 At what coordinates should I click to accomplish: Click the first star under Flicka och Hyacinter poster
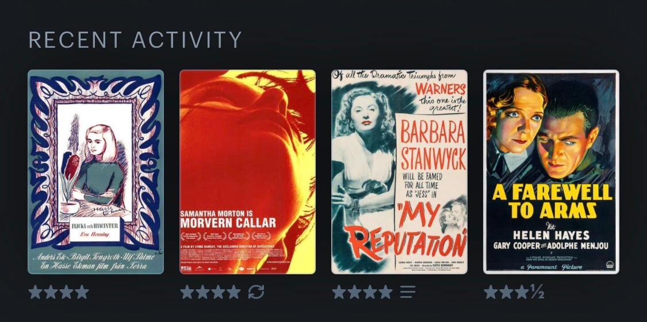click(x=35, y=292)
